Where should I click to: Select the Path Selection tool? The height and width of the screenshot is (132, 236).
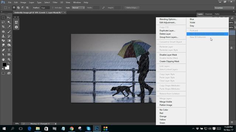click(x=3, y=55)
